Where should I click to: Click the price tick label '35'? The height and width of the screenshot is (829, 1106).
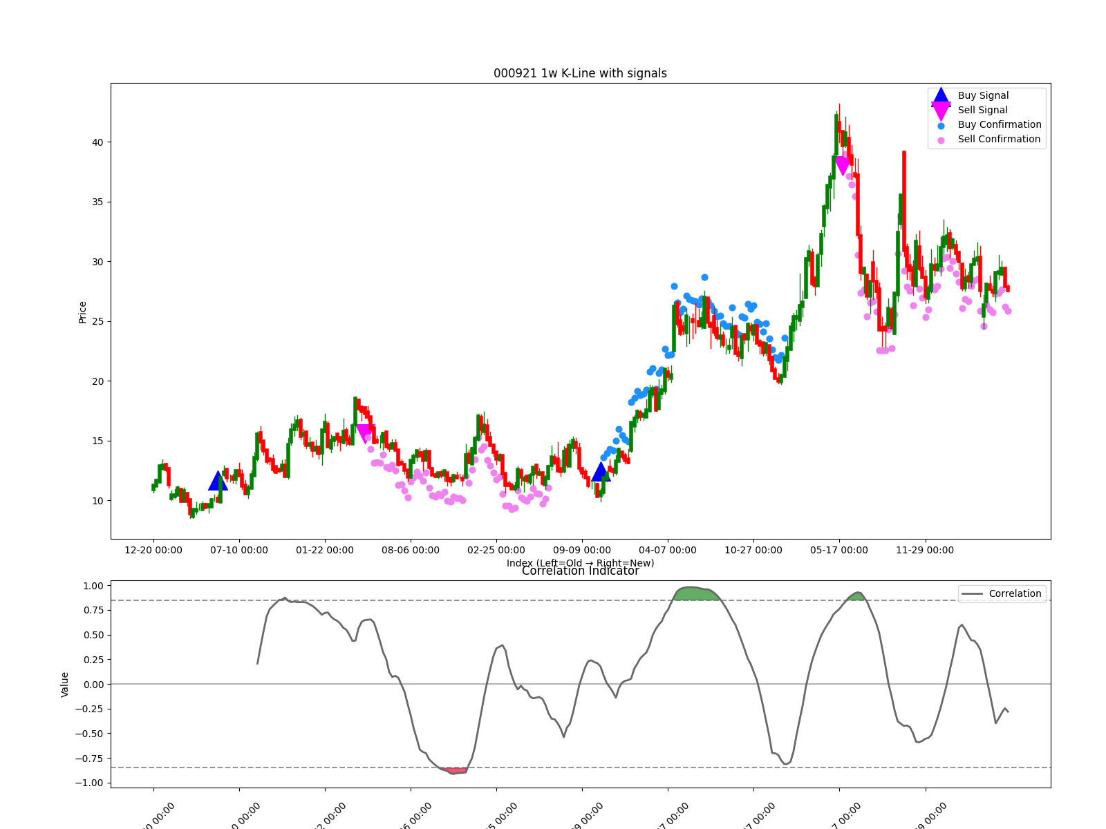tap(97, 202)
